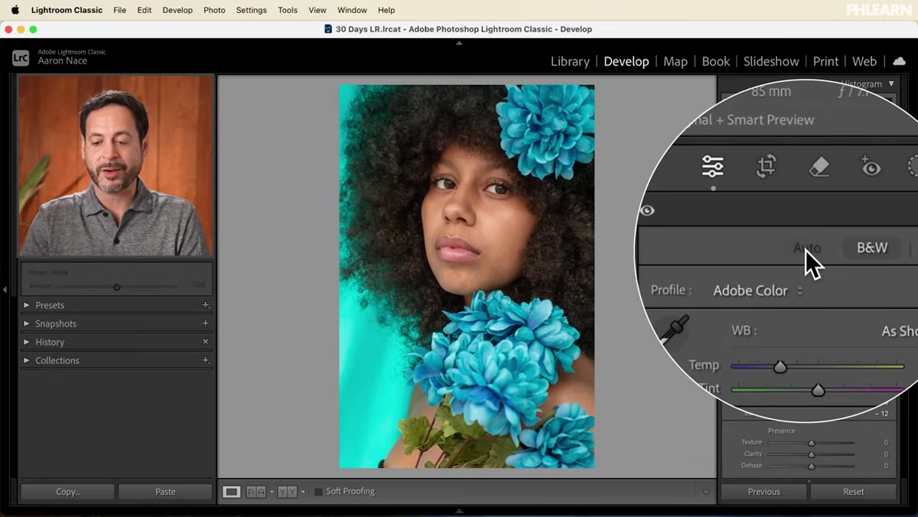Open the Tools menu
918x517 pixels.
pos(288,10)
